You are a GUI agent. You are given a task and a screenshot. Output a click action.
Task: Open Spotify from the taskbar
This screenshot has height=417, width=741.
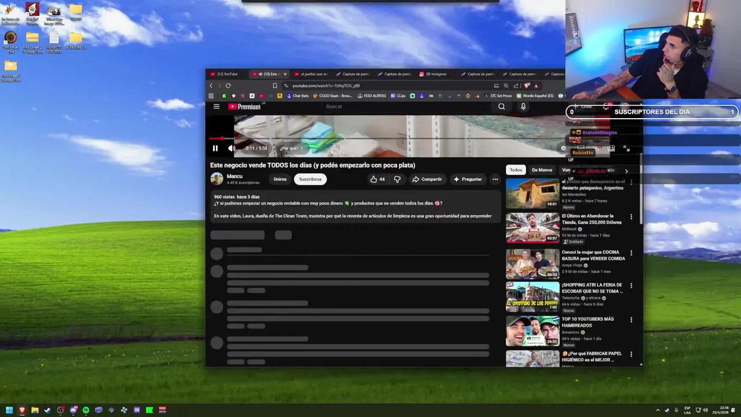86,410
